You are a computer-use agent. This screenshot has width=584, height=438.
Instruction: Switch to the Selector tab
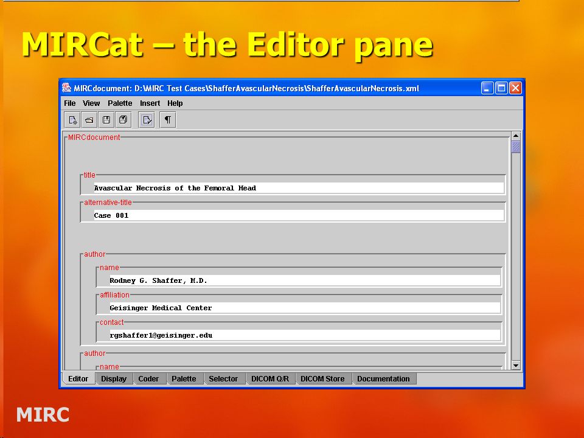223,379
